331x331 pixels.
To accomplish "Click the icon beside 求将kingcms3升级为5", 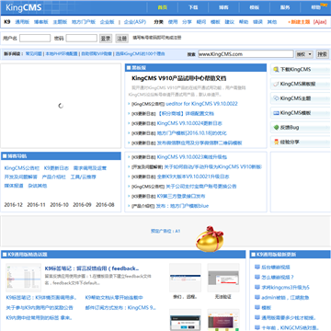I will point(257,287).
